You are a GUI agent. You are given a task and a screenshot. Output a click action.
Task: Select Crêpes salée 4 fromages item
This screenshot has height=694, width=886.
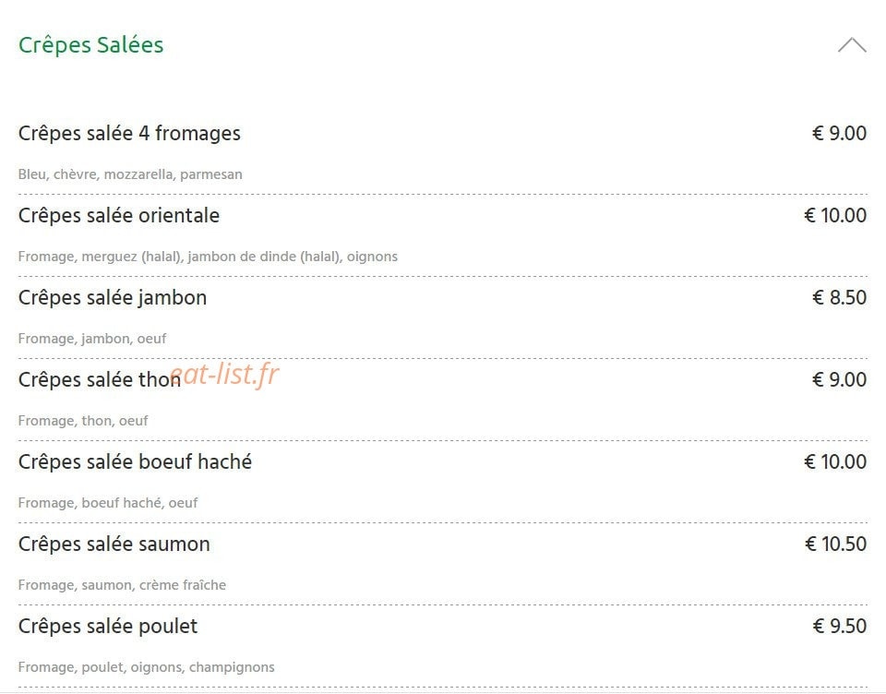pyautogui.click(x=129, y=134)
